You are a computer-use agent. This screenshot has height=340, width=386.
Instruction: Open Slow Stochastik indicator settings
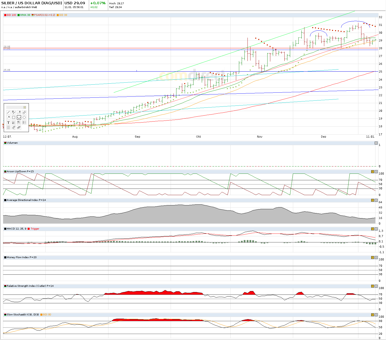click(372, 315)
